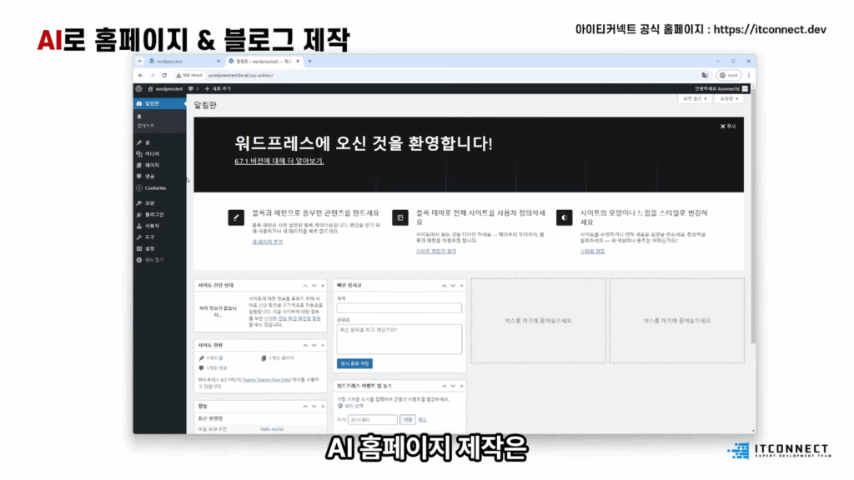854x480 pixels.
Task: Move 워드프레스 이벤트 widget down
Action: click(x=453, y=386)
